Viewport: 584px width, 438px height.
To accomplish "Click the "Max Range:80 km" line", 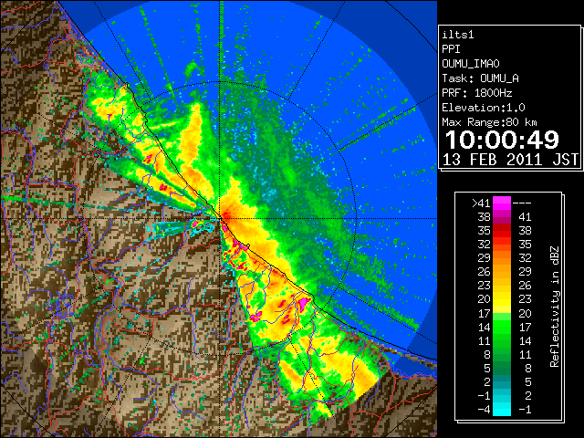I will click(x=489, y=122).
